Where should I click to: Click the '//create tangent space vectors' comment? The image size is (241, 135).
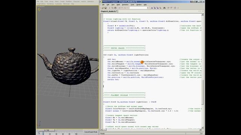(x=121, y=115)
